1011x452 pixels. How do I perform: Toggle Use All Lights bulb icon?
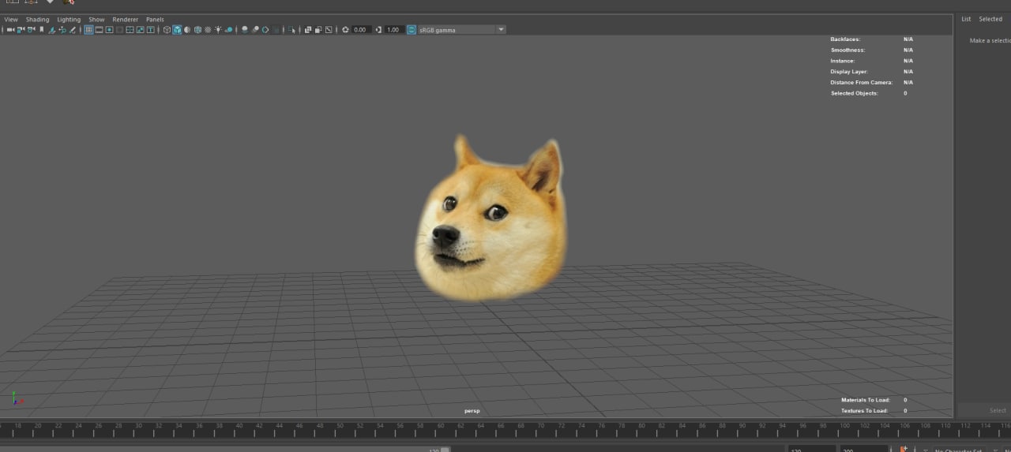point(218,29)
